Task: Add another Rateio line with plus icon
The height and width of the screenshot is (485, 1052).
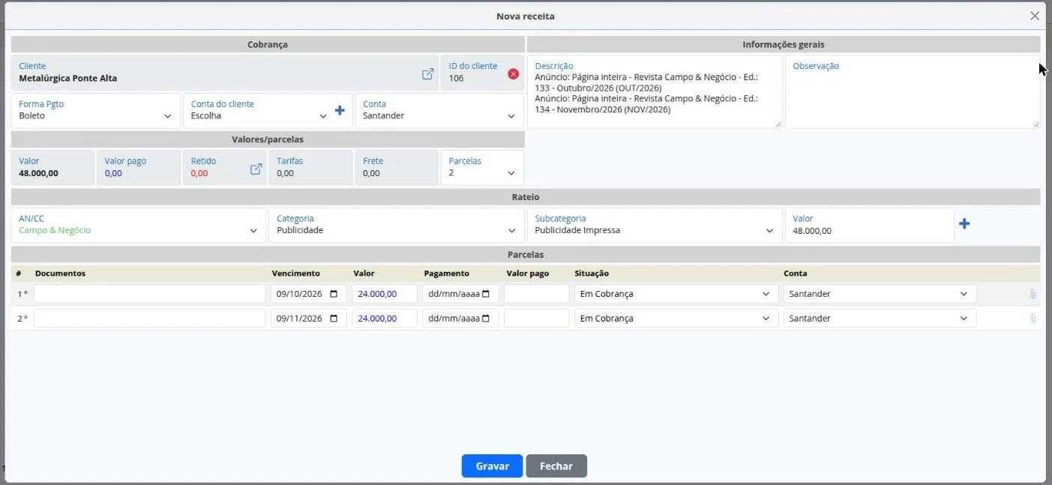Action: (964, 223)
